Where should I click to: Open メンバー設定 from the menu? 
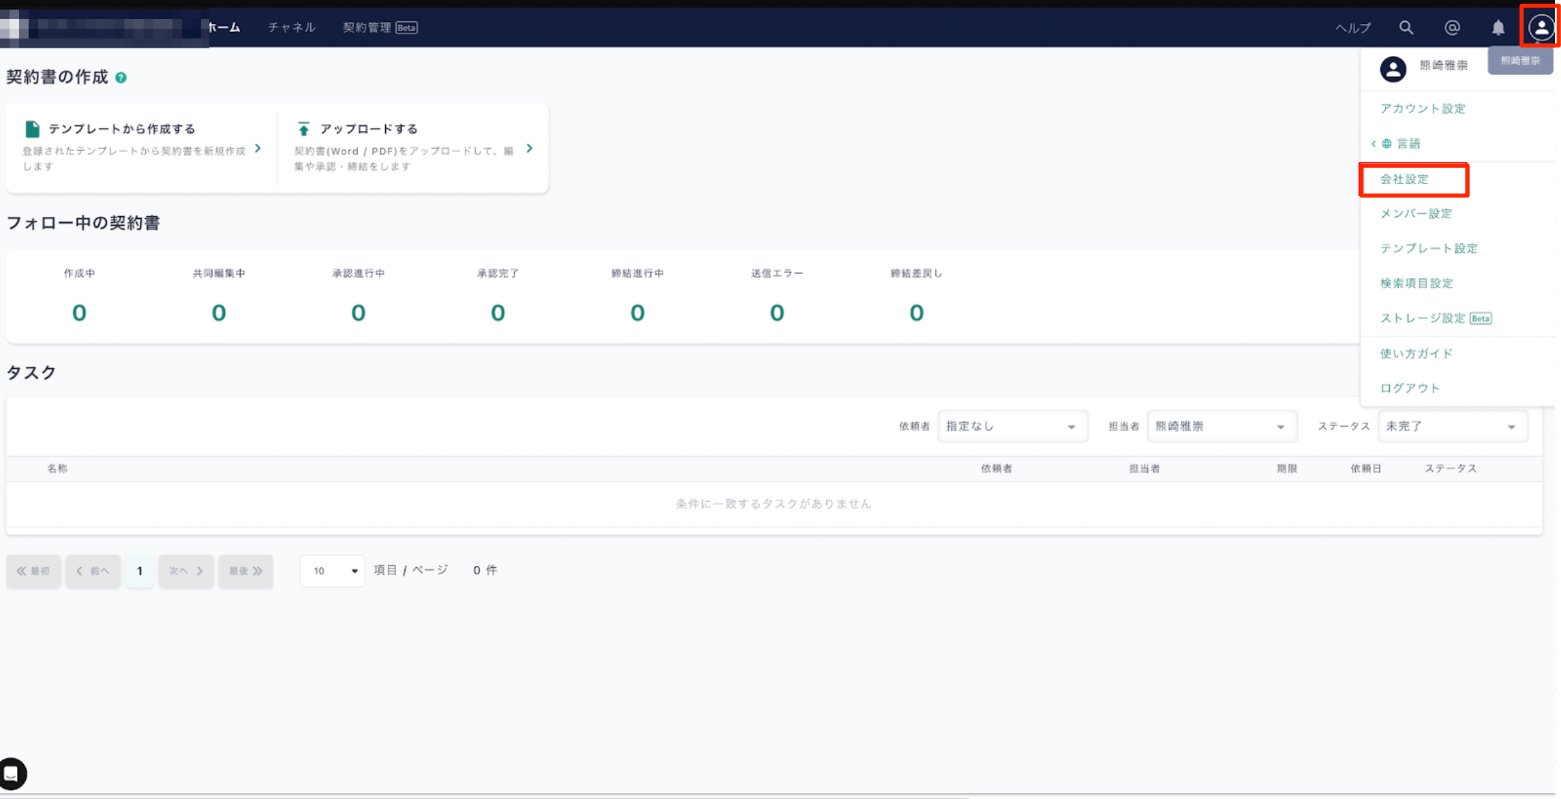pyautogui.click(x=1416, y=214)
